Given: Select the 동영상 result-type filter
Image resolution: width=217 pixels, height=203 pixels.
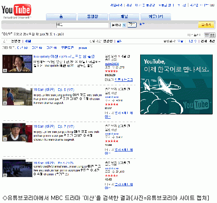Looking at the screenshot, I should pos(16,41).
